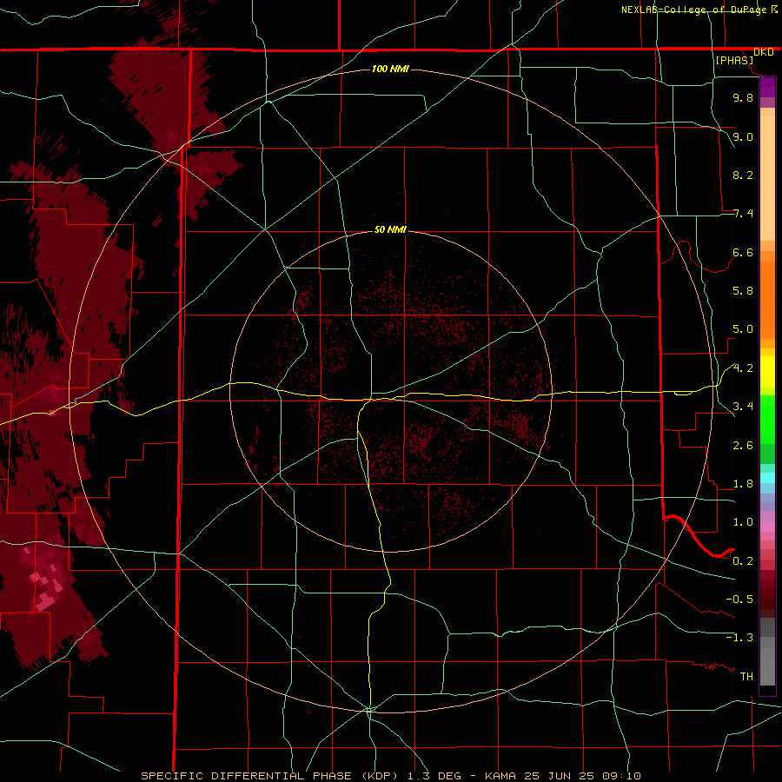782x782 pixels.
Task: Click the 3.4 value on the legend
Action: tap(743, 407)
